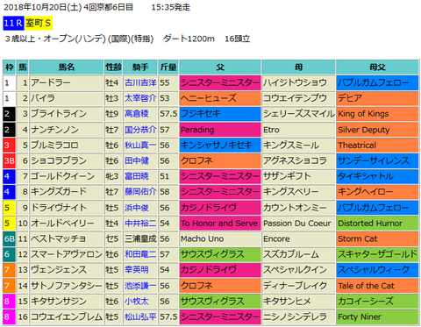Select horse name ゴールドクイーン

(x=63, y=176)
